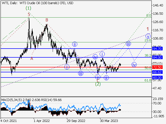The image size is (166, 124).
Task: Click the 29 Sep 2022 date label
Action: coord(76,121)
